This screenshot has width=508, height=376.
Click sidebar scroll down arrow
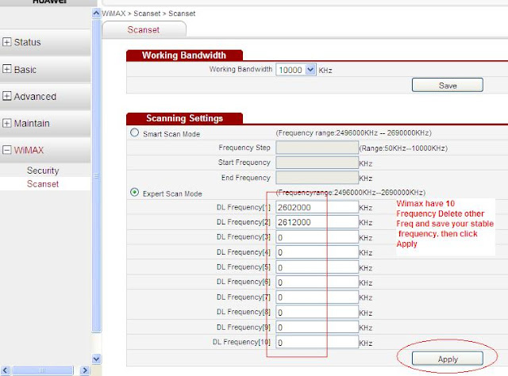click(96, 359)
